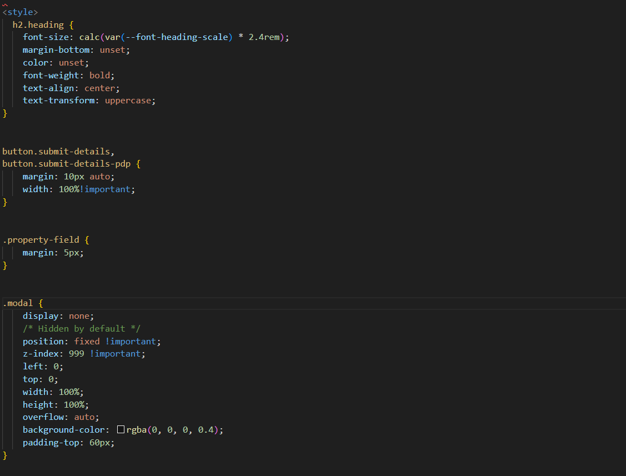Click the opening style tag
The height and width of the screenshot is (476, 626).
(x=20, y=12)
